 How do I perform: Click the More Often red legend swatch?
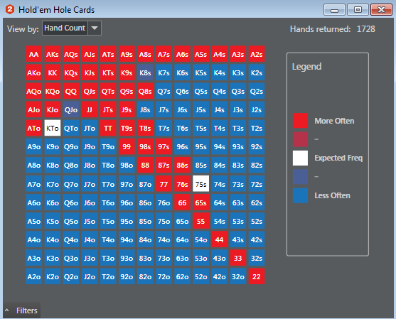pos(300,121)
